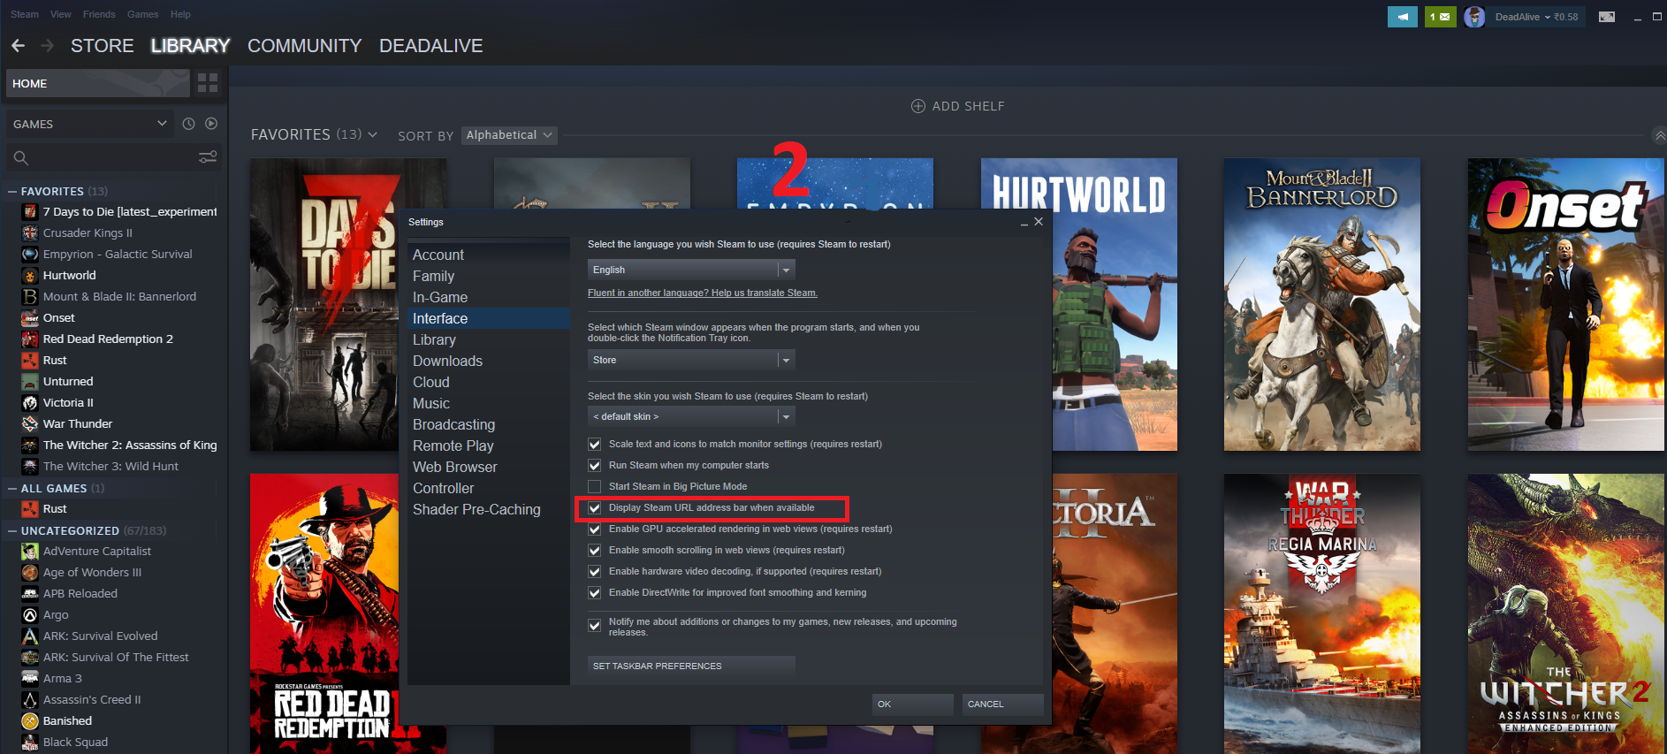The height and width of the screenshot is (754, 1667).
Task: Open the Onset game cover thumbnail
Action: click(x=1565, y=305)
